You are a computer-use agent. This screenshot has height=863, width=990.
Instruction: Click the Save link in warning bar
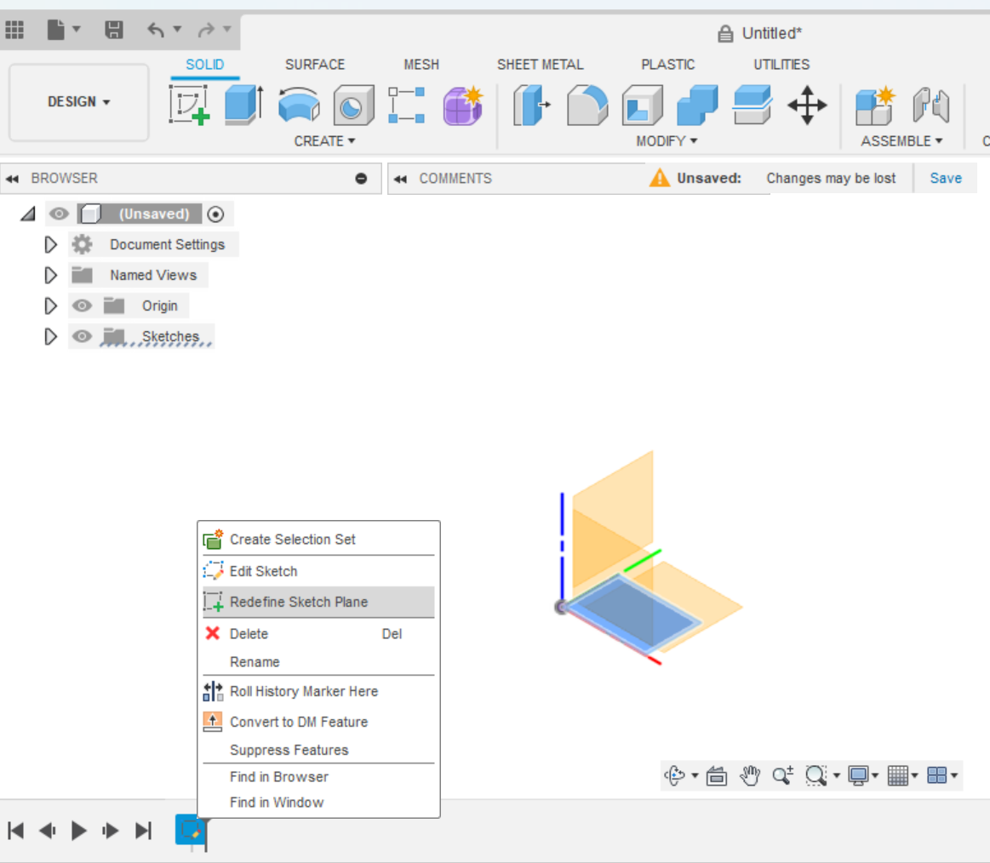[946, 178]
